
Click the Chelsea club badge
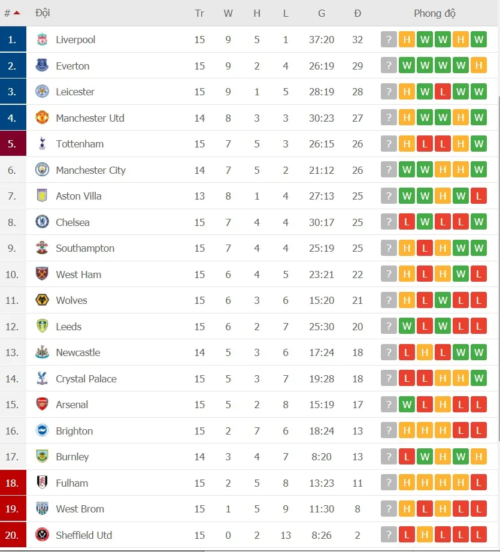[x=42, y=222]
